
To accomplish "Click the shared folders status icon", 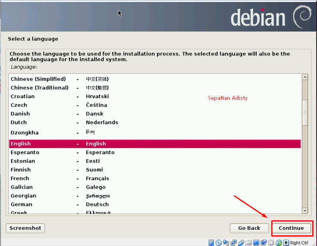I will (249, 242).
